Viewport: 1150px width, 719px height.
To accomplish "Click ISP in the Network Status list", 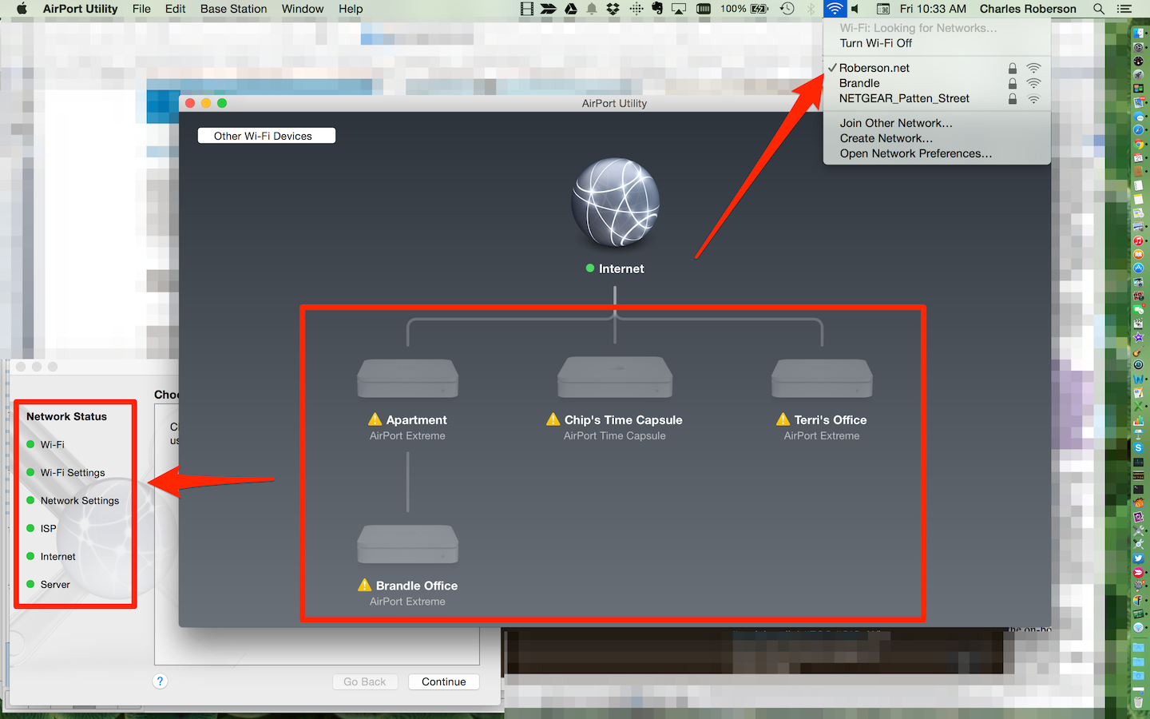I will [x=49, y=529].
